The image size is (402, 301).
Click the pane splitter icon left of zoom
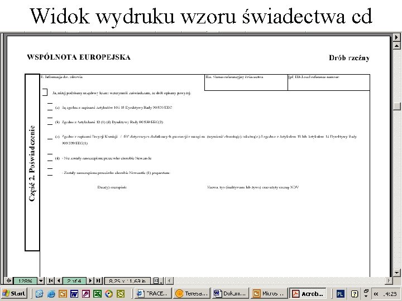[8, 281]
